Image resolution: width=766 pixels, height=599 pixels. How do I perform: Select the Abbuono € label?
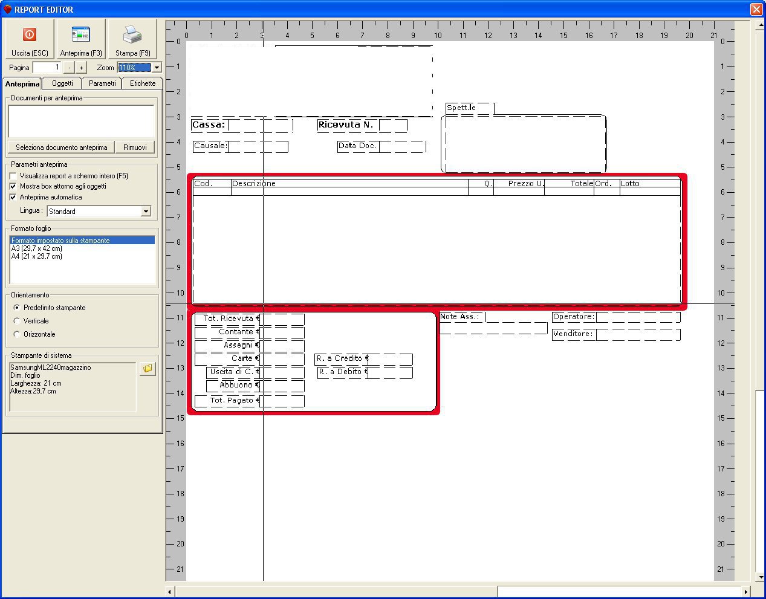(233, 386)
